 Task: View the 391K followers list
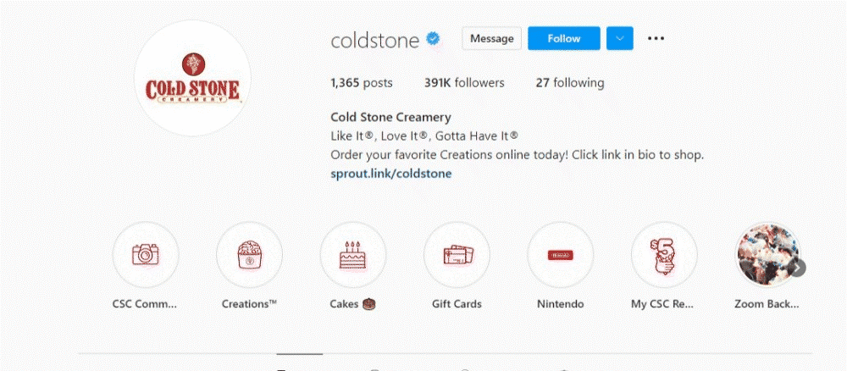[x=464, y=83]
